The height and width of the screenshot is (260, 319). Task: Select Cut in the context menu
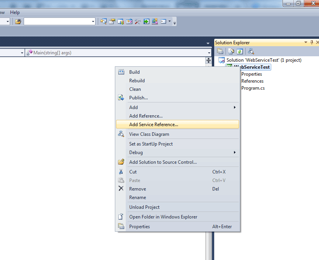177,172
